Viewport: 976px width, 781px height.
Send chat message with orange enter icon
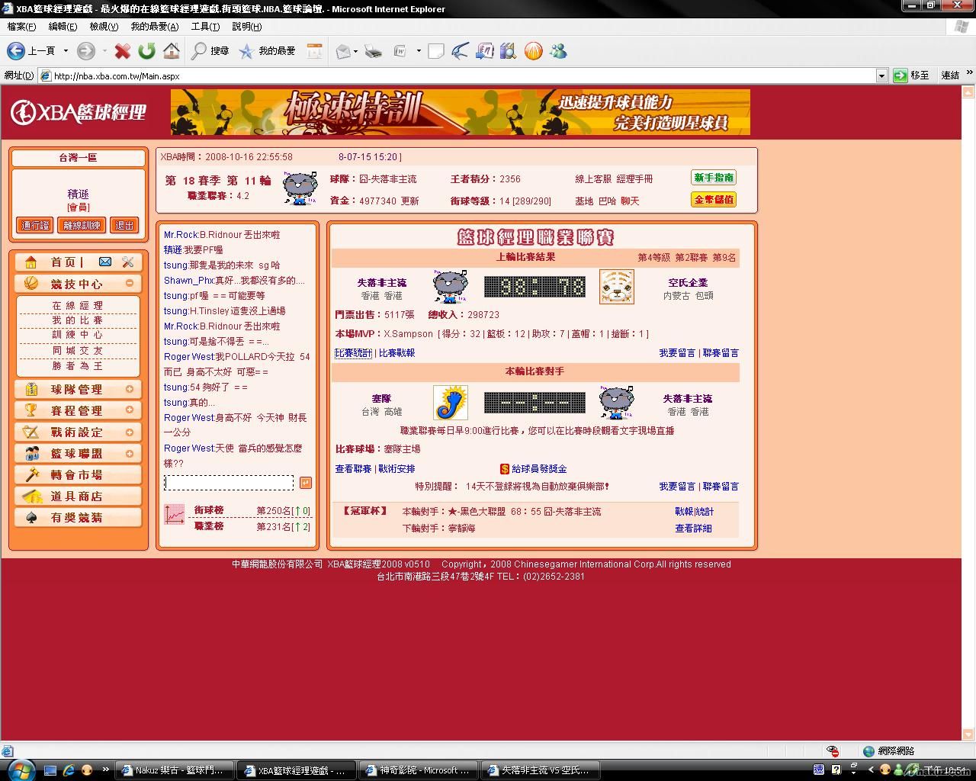pos(305,483)
